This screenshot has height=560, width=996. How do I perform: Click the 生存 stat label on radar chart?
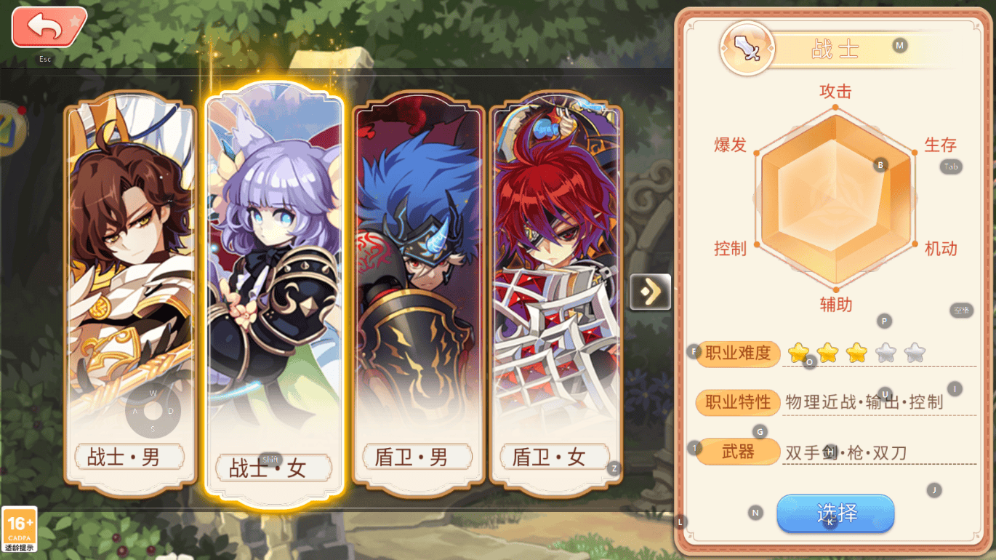(940, 145)
